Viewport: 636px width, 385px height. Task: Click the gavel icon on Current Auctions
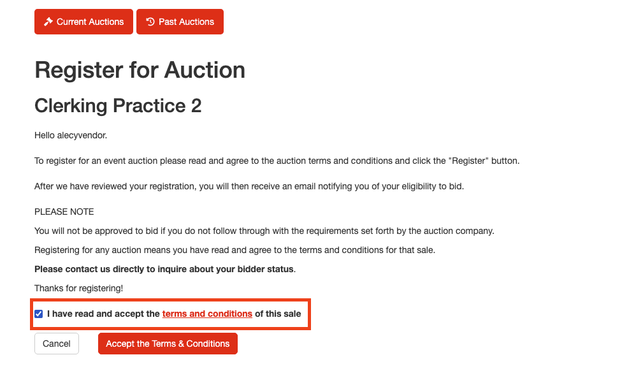pos(48,22)
